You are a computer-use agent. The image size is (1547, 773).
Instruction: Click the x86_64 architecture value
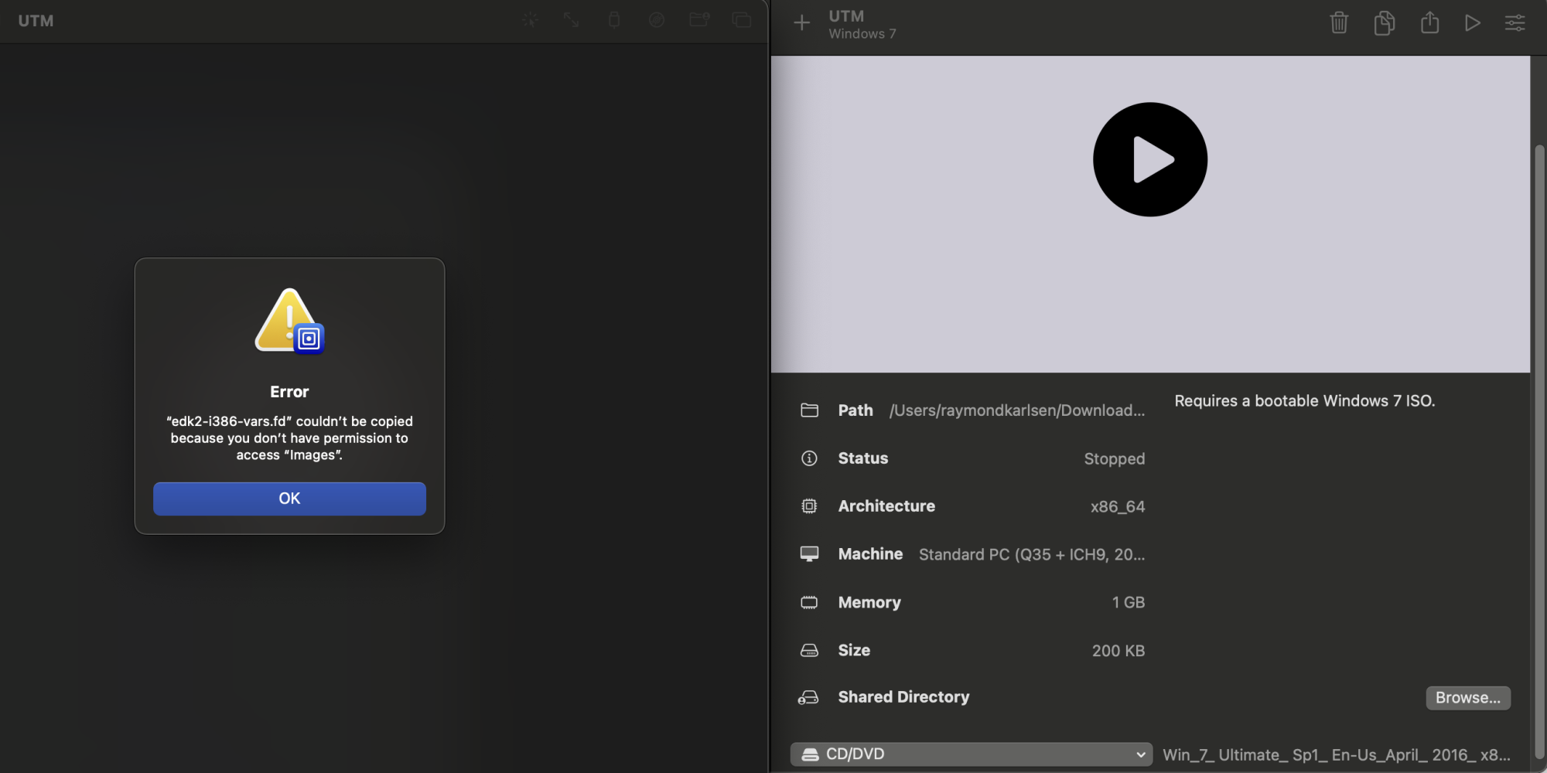[x=1118, y=507]
